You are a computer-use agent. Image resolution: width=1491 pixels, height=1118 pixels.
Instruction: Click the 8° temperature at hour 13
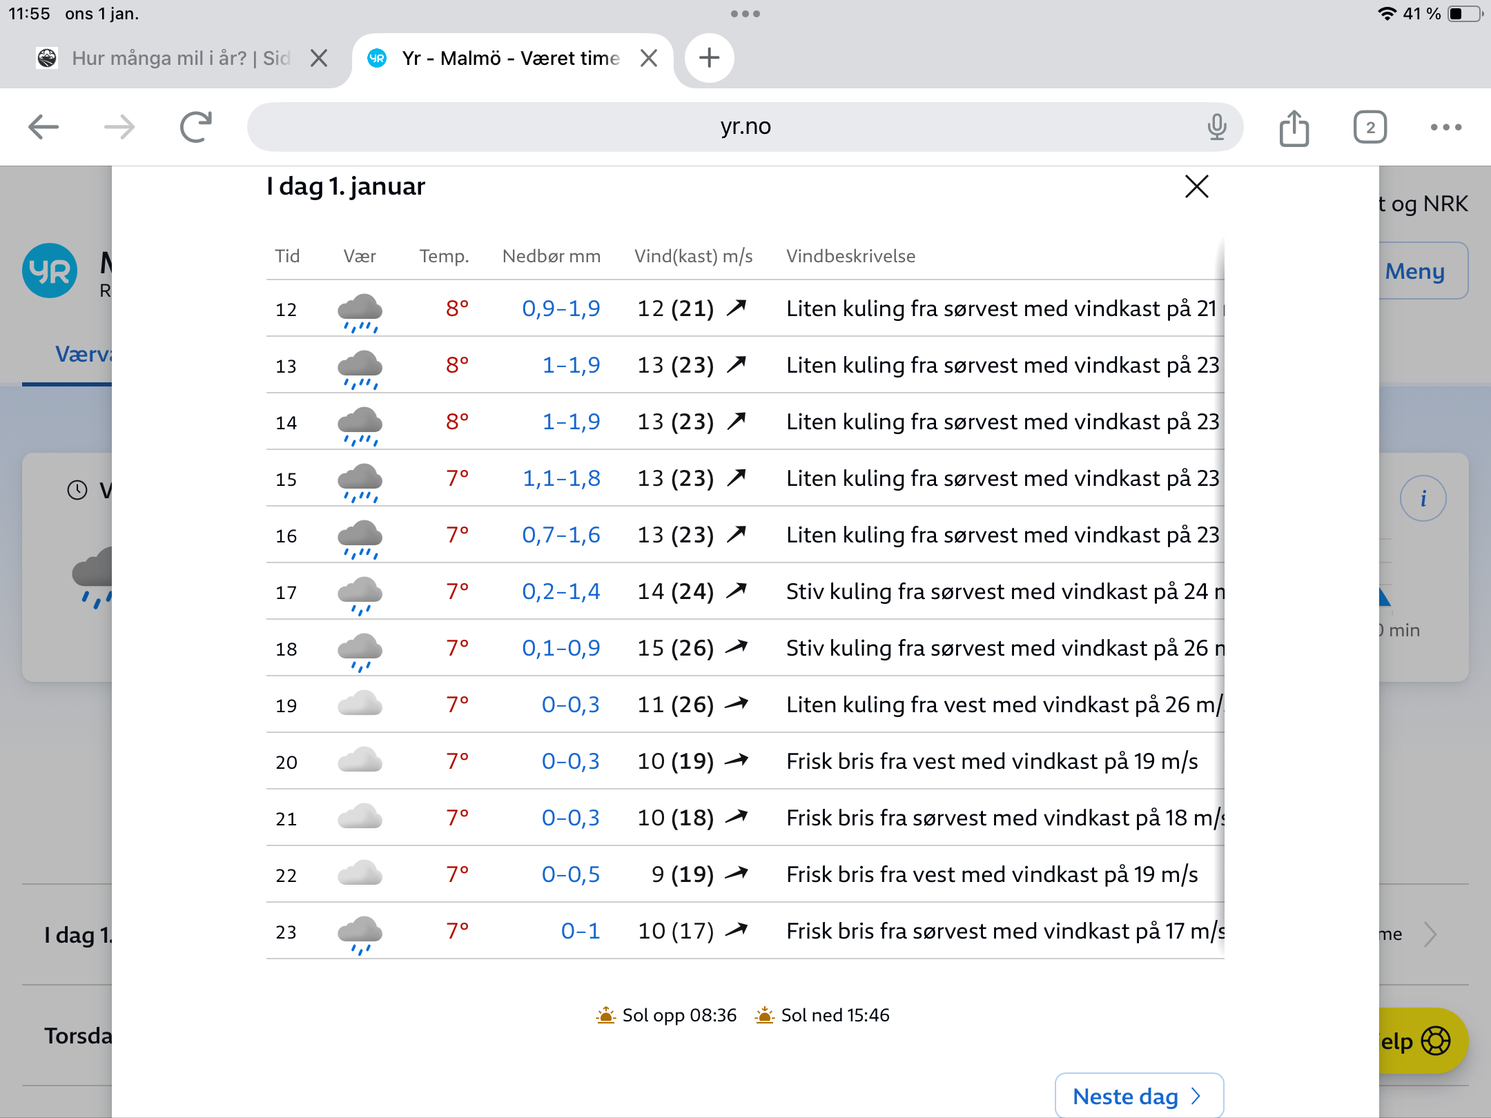[x=457, y=365]
